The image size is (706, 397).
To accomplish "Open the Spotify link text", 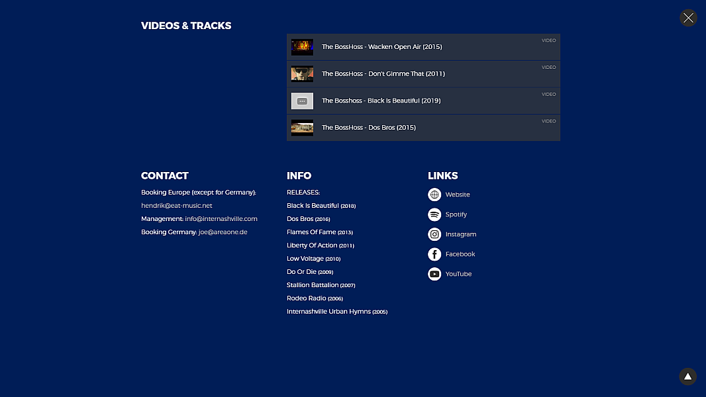I will click(456, 214).
